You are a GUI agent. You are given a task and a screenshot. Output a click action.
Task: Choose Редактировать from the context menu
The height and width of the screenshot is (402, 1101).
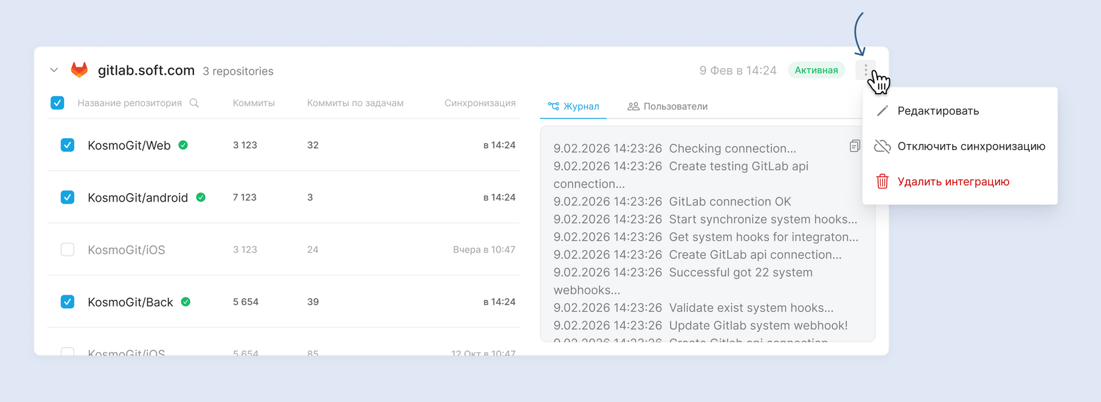click(x=938, y=111)
